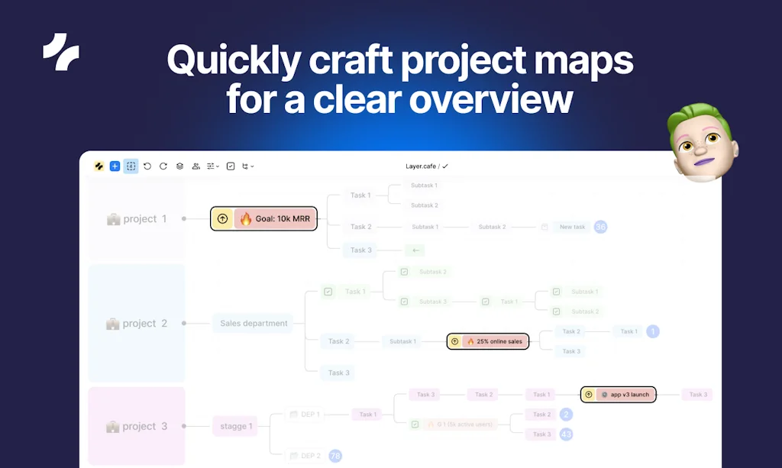Click the green-haired avatar face
This screenshot has width=782, height=468.
tap(703, 143)
